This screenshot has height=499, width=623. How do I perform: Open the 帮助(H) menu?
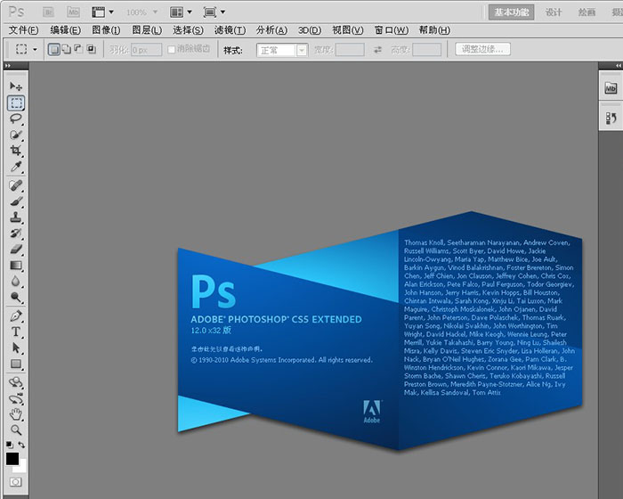434,30
